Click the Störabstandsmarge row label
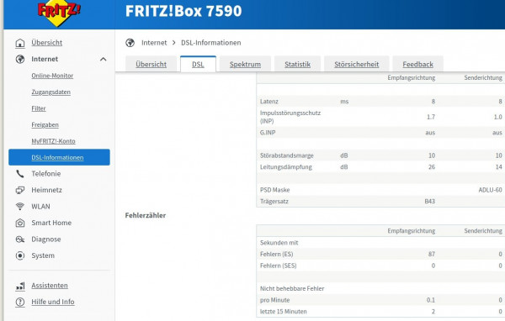The width and height of the screenshot is (505, 321). [x=287, y=155]
